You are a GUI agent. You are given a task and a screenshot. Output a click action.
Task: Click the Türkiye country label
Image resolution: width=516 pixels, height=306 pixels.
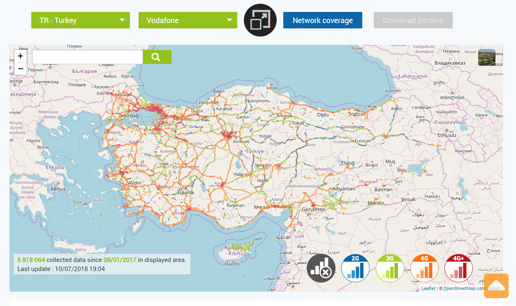tap(255, 151)
